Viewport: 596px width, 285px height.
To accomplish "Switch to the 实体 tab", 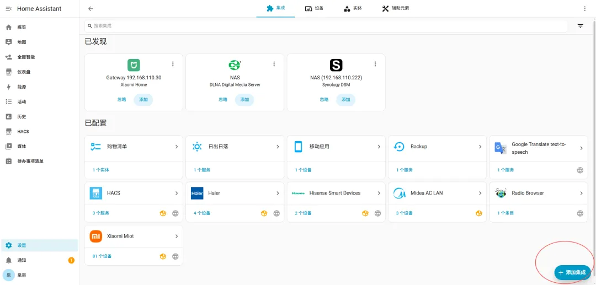I will [352, 8].
